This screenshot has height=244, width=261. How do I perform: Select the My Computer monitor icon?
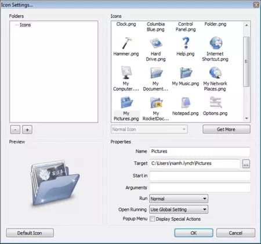pos(126,78)
